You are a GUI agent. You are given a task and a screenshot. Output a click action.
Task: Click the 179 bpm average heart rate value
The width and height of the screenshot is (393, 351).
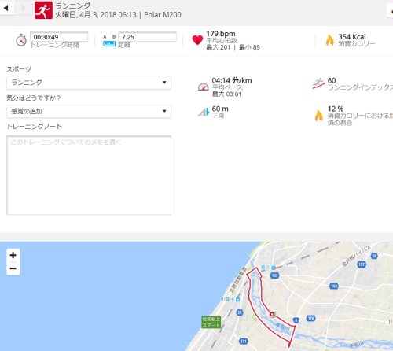click(221, 34)
